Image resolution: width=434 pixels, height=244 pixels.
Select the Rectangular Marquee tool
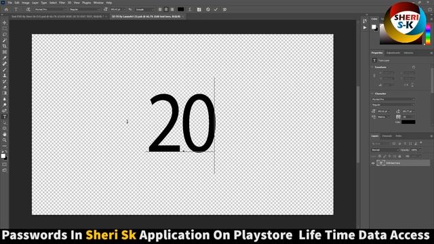pos(5,28)
